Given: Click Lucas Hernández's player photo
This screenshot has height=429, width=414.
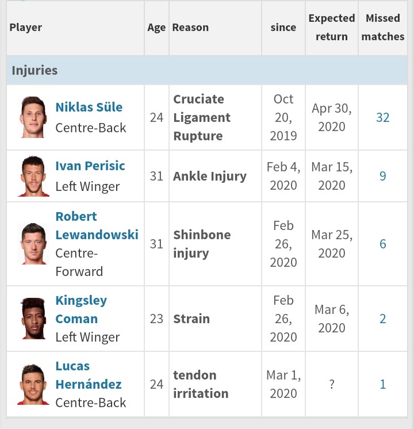Looking at the screenshot, I should click(x=33, y=384).
